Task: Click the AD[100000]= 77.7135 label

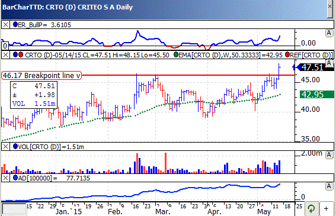Action: pos(54,178)
